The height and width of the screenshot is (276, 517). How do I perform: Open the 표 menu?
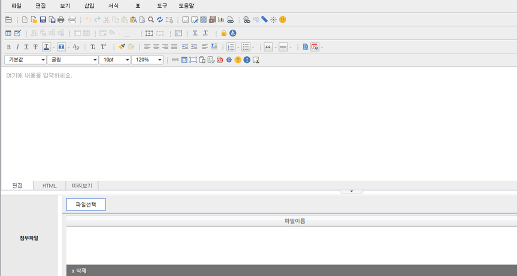click(138, 6)
